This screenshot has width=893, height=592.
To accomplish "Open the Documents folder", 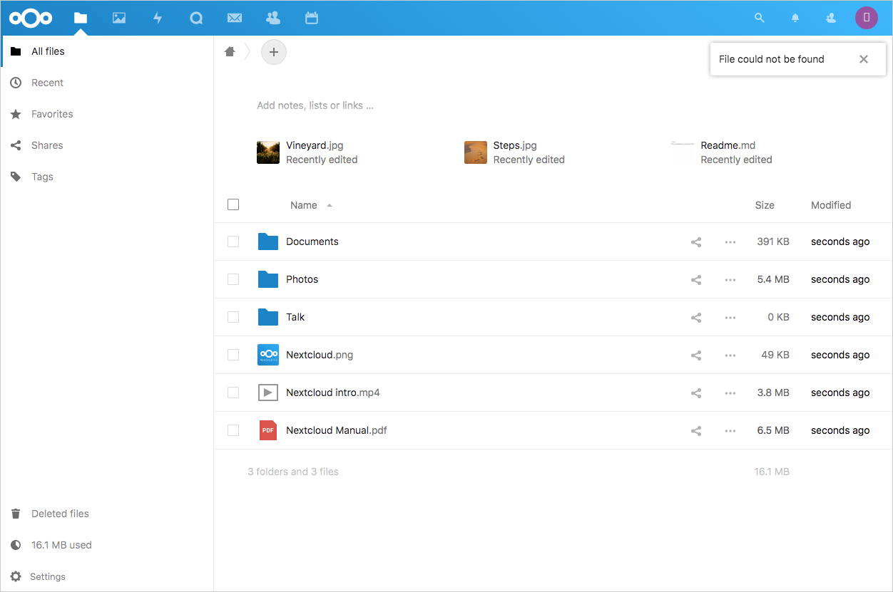I will [x=312, y=242].
